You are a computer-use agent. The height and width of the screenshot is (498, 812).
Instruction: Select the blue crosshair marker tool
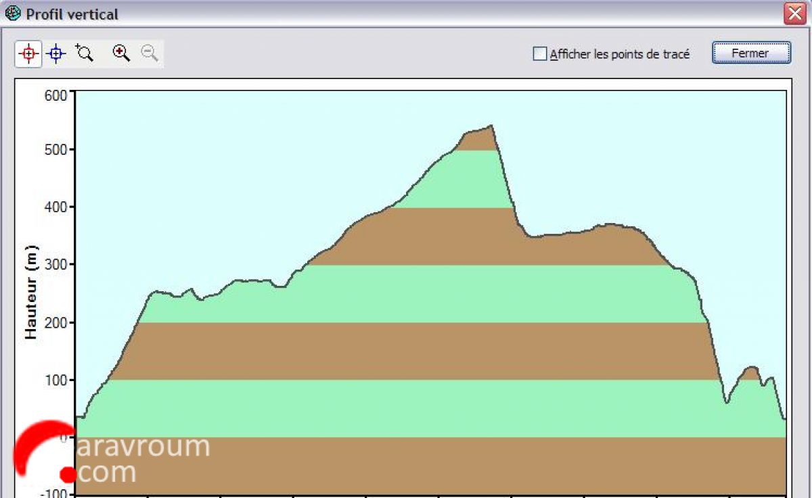[x=56, y=53]
